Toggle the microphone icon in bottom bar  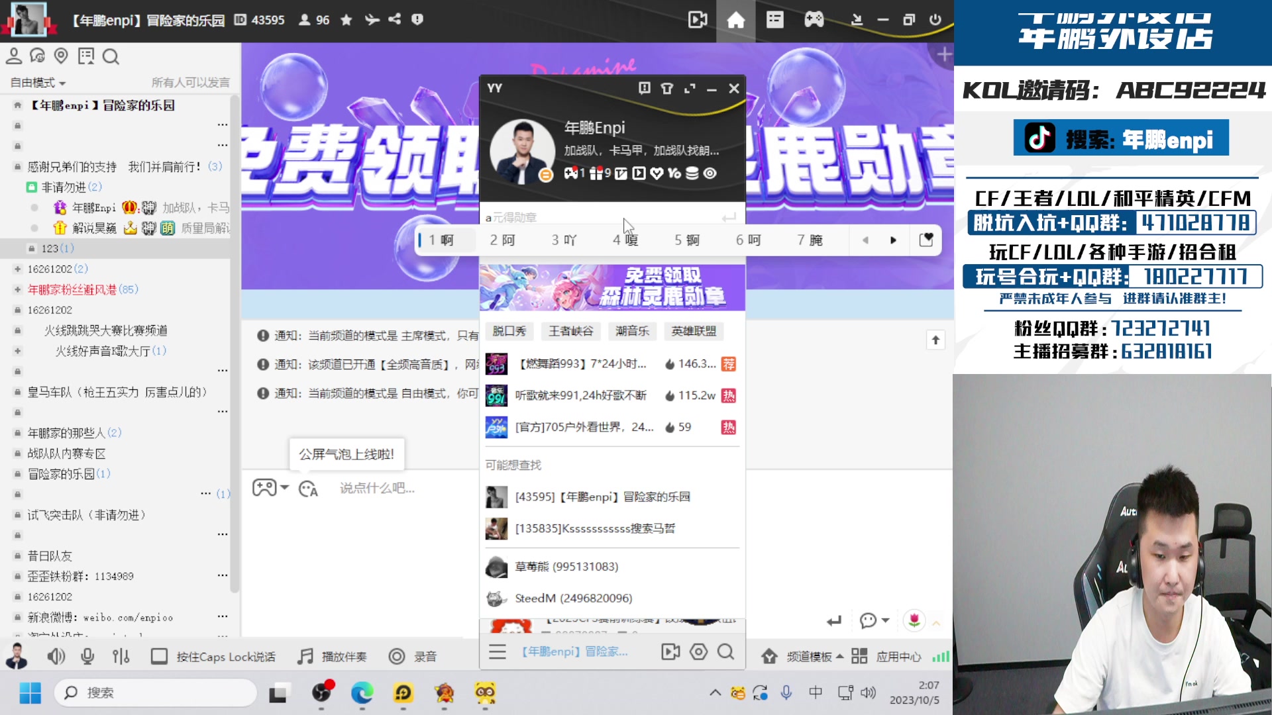[x=87, y=656]
